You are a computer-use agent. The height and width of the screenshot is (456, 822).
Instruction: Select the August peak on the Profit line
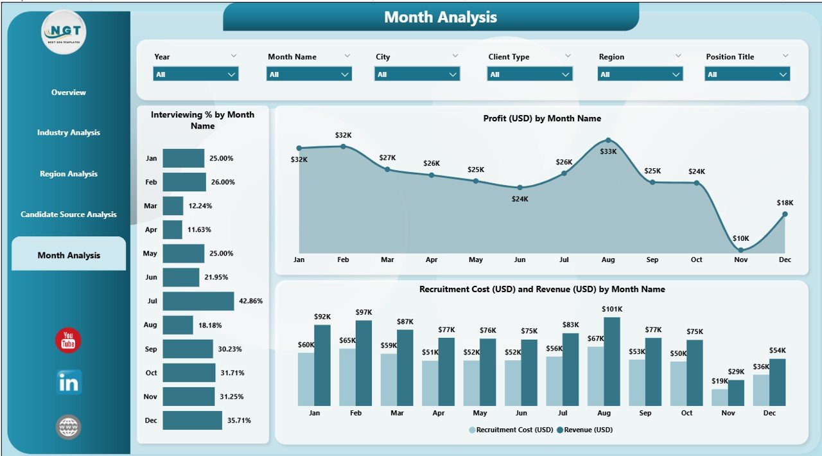(608, 139)
